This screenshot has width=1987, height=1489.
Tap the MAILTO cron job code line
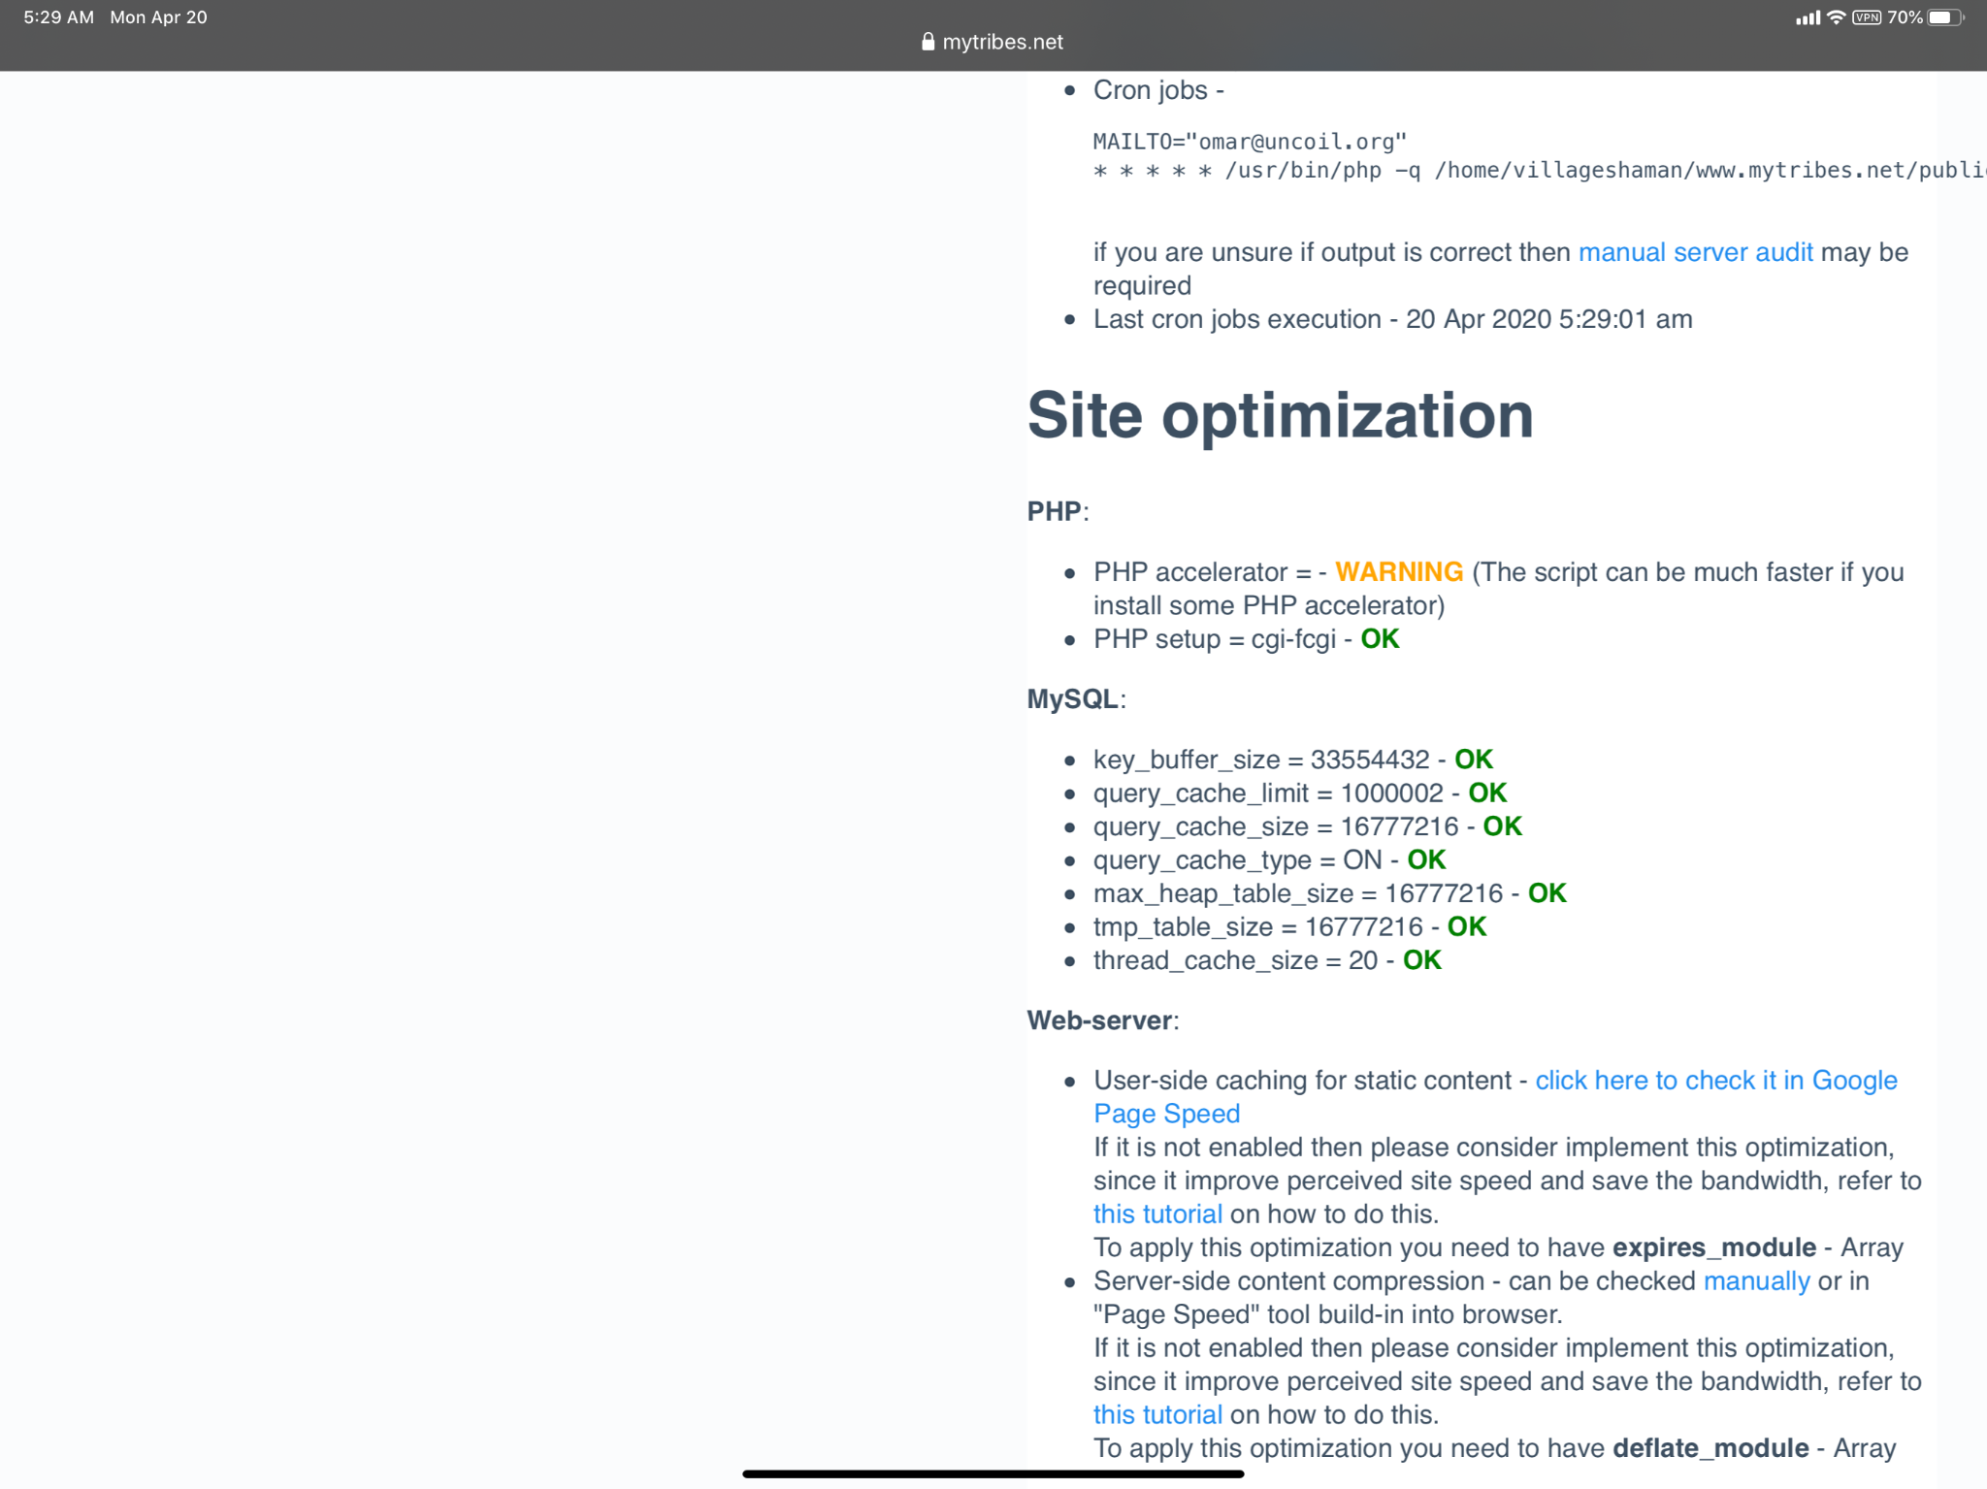[1250, 142]
